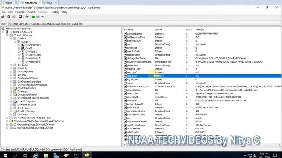Image resolution: width=282 pixels, height=158 pixels.
Task: Select the distinguishedName attribute row
Action: coord(202,58)
